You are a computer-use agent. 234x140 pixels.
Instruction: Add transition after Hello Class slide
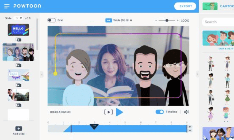[x=18, y=39]
